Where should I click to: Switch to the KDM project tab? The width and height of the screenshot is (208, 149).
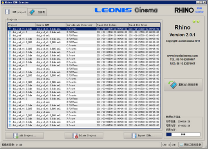(15, 12)
